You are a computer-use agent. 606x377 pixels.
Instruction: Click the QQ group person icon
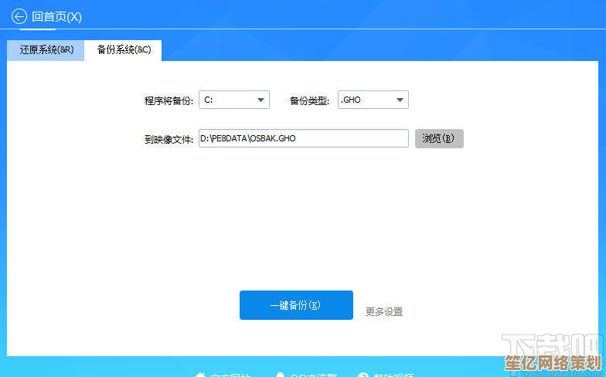click(280, 375)
